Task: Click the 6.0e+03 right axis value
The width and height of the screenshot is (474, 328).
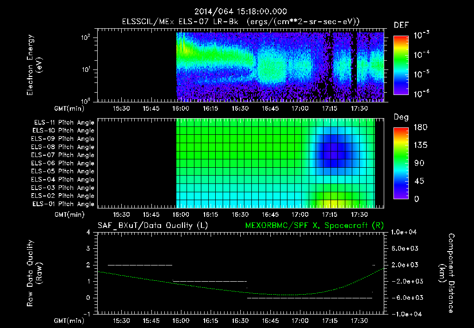Action: [x=405, y=249]
